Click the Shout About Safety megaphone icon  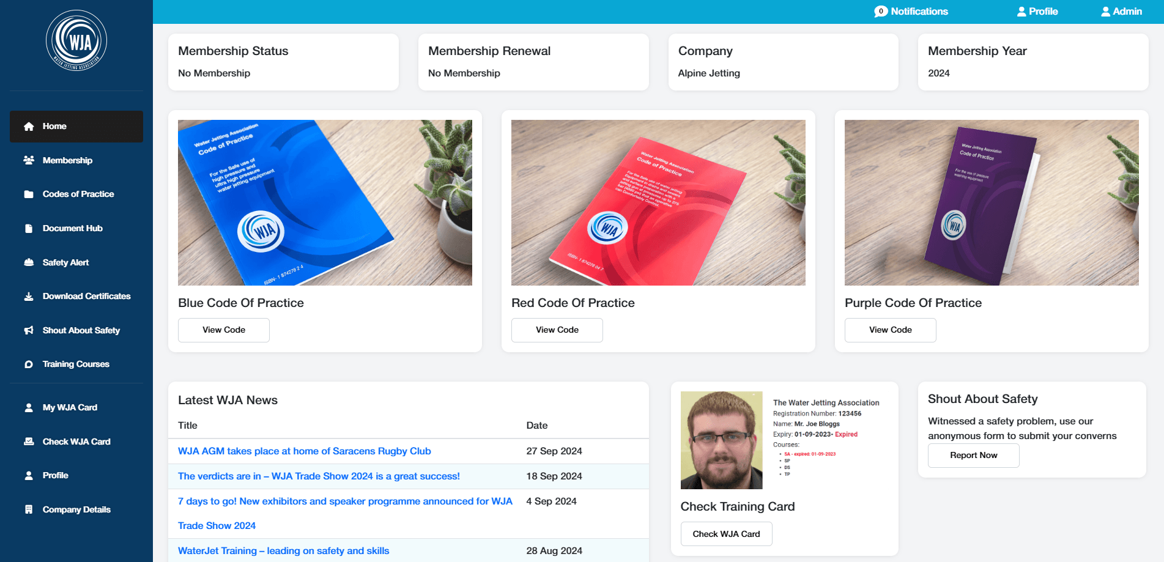(x=29, y=330)
